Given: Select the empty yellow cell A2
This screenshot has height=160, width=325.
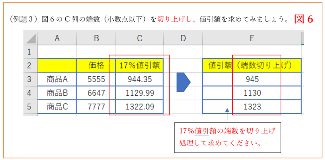Looking at the screenshot, I should pyautogui.click(x=57, y=66).
